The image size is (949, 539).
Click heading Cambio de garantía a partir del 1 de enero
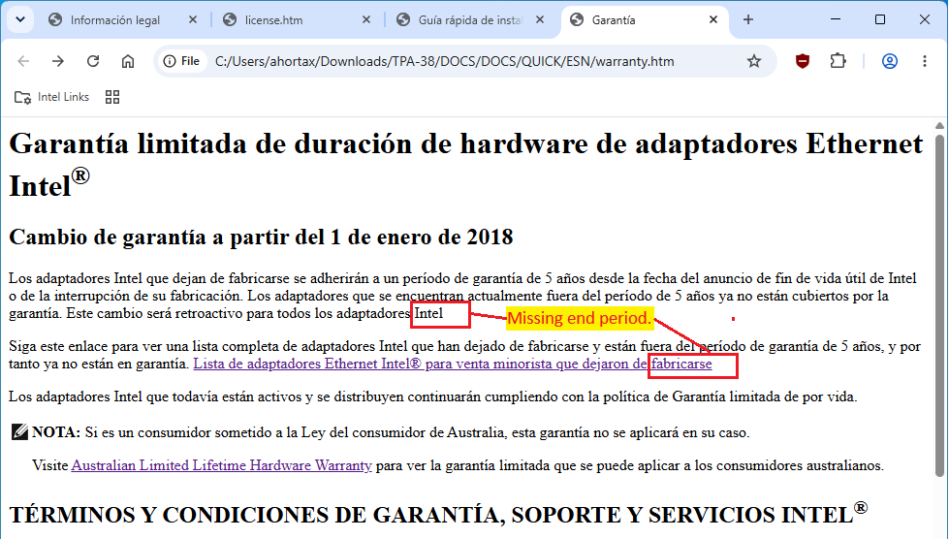pyautogui.click(x=261, y=237)
